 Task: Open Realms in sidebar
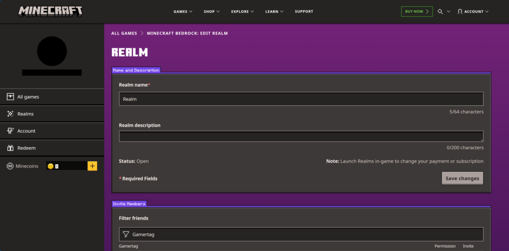click(52, 114)
